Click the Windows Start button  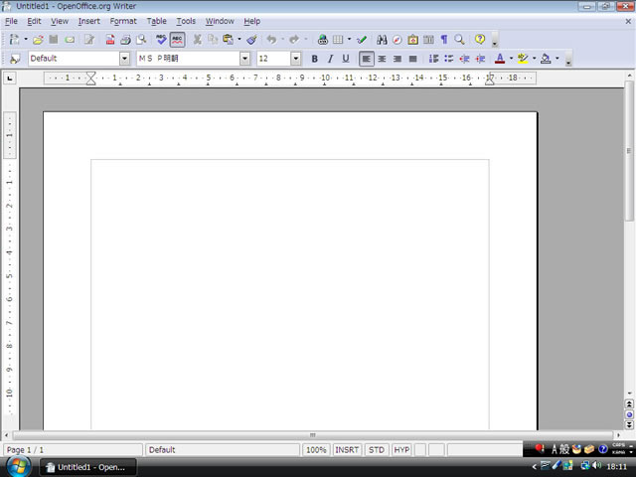(x=17, y=466)
